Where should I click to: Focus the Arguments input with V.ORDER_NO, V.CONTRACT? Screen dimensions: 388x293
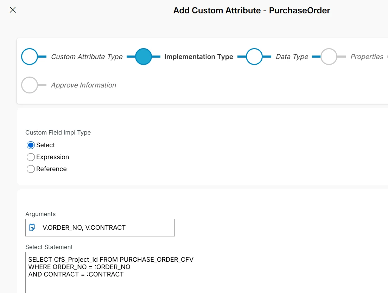point(106,228)
